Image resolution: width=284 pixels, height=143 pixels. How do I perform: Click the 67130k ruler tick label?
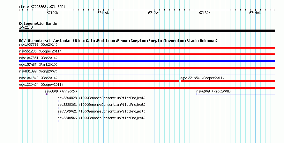point(205,13)
